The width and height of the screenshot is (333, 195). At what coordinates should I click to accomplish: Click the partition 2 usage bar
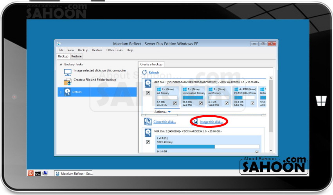[x=193, y=98]
